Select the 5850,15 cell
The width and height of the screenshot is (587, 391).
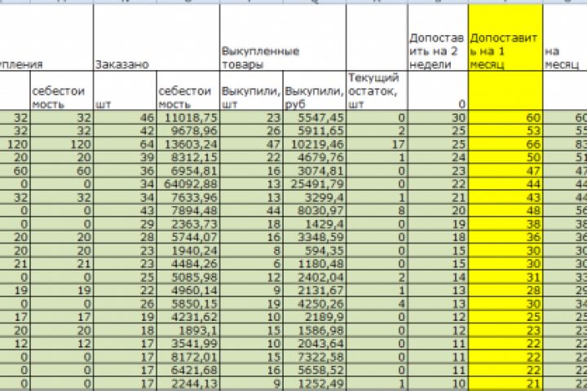[x=188, y=304]
